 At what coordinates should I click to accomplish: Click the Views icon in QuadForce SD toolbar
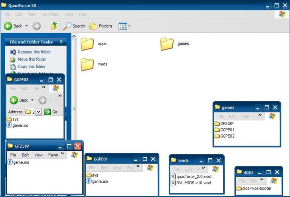coord(122,26)
